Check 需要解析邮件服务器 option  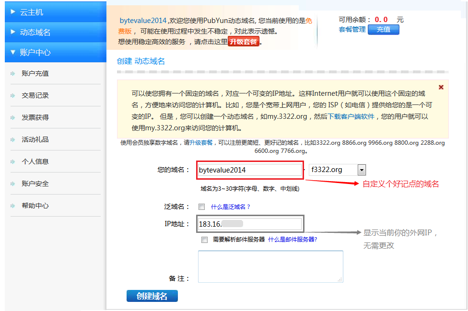[x=205, y=240]
